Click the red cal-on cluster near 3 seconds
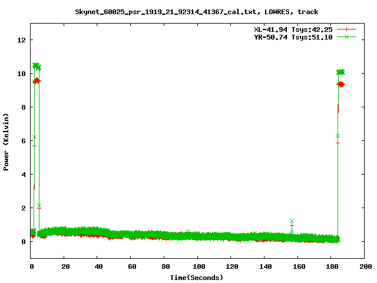This screenshot has width=377, height=283. pos(37,81)
